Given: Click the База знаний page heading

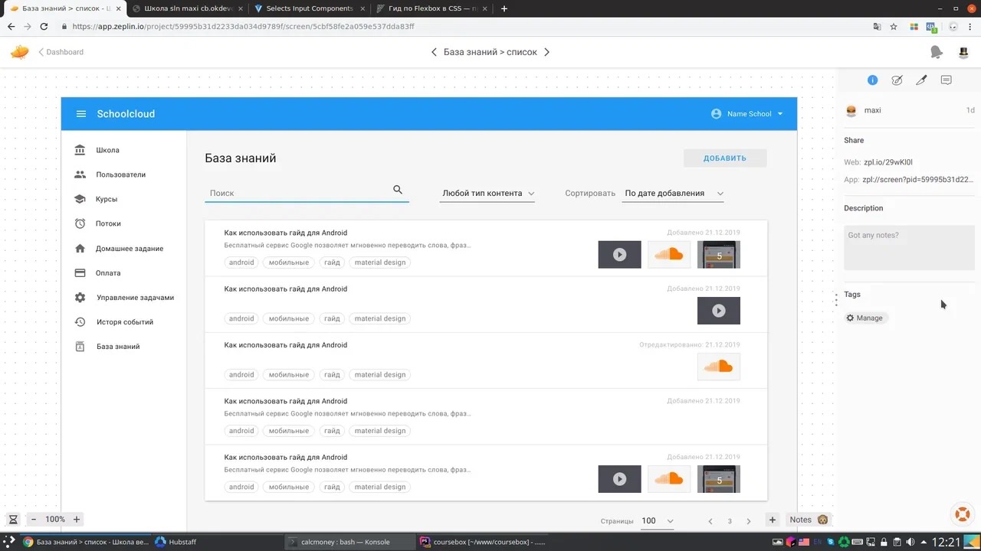Looking at the screenshot, I should (x=241, y=158).
